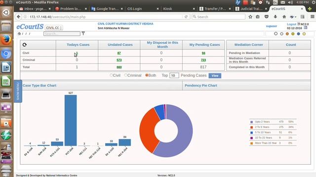The width and height of the screenshot is (316, 177).
Task: Click the Upto 2 Years legend entry
Action: 273,122
